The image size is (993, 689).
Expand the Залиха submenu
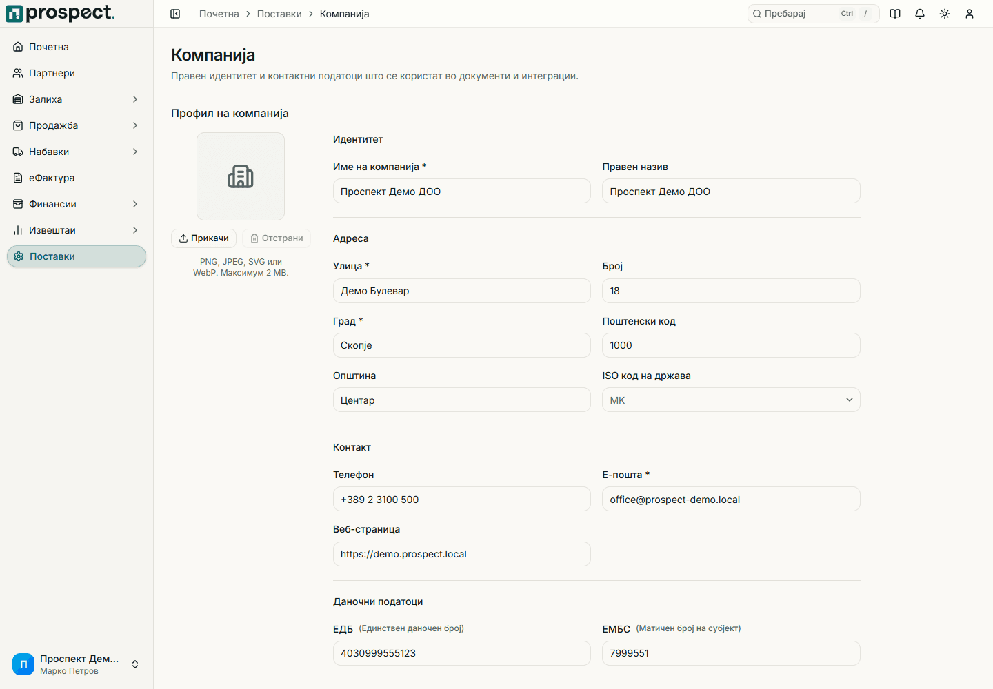[x=77, y=99]
